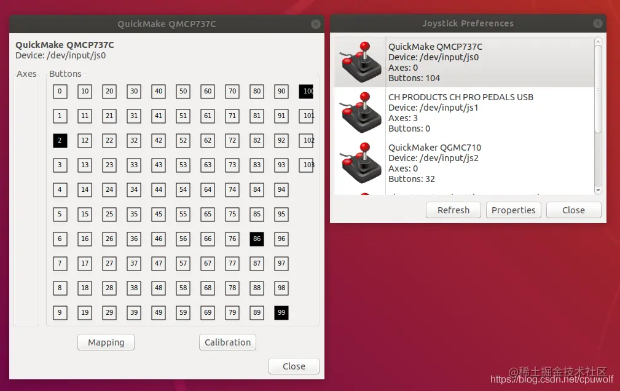Image resolution: width=620 pixels, height=391 pixels.
Task: Click the list scroll-down arrow
Action: (x=598, y=191)
